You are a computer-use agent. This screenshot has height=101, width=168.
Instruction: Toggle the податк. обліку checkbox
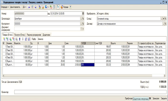pyautogui.click(x=98, y=14)
